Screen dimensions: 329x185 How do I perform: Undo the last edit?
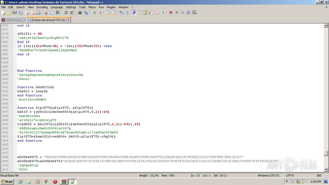point(66,13)
